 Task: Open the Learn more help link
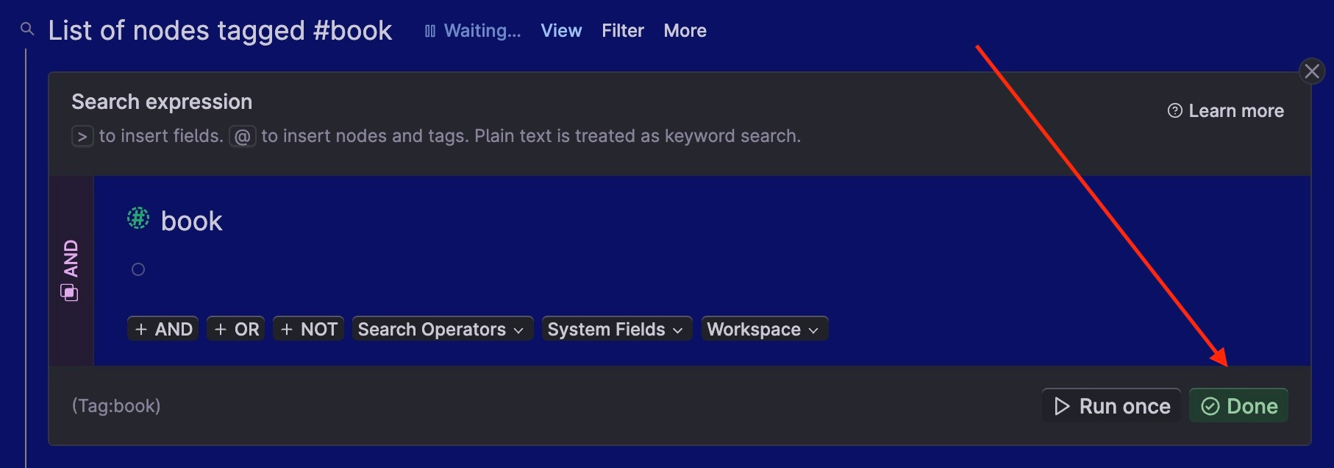click(x=1226, y=111)
